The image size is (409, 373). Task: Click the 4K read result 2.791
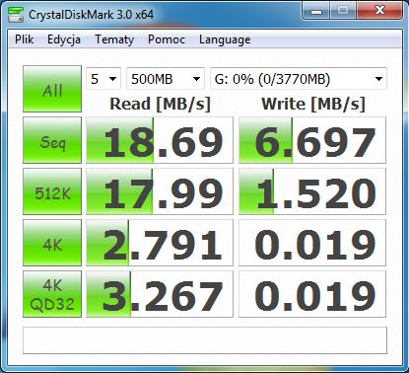point(160,243)
